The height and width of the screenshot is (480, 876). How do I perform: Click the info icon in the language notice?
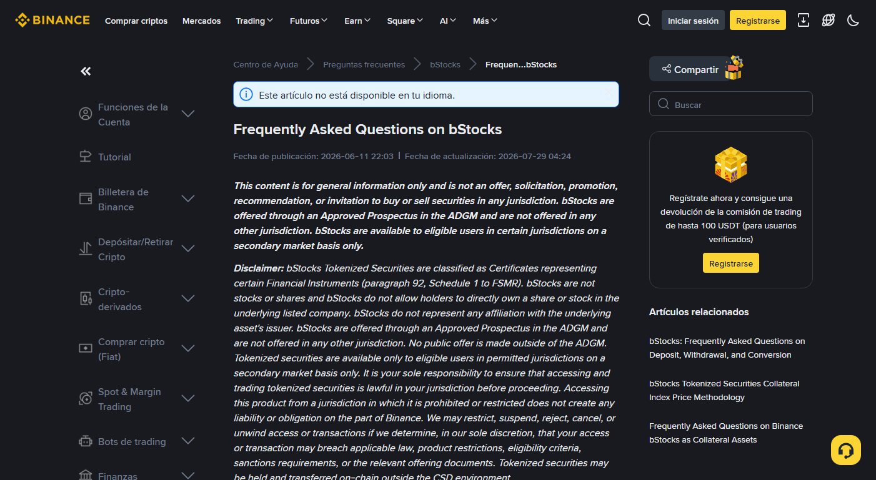tap(246, 95)
